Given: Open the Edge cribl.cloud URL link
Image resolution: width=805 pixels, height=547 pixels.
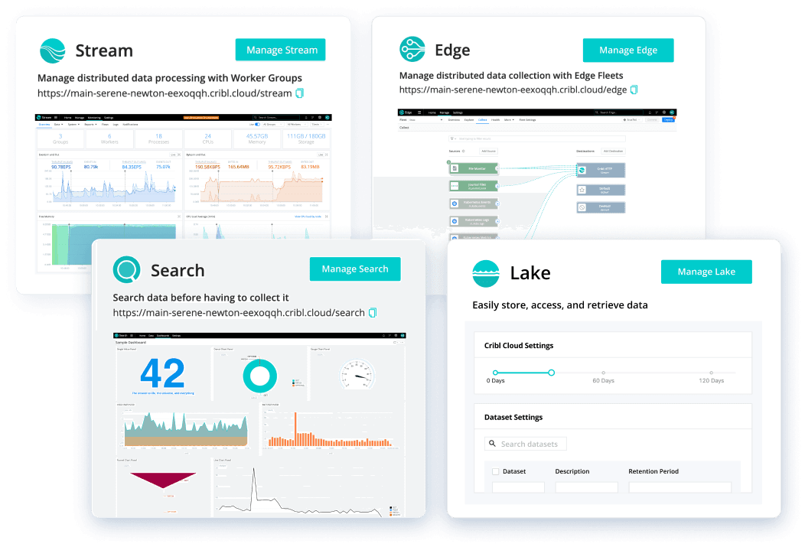Looking at the screenshot, I should [x=513, y=90].
